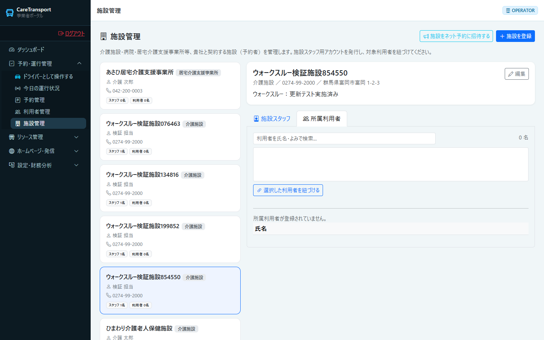Expand the ホームページ・発信 chevron
The image size is (544, 340).
coord(76,151)
